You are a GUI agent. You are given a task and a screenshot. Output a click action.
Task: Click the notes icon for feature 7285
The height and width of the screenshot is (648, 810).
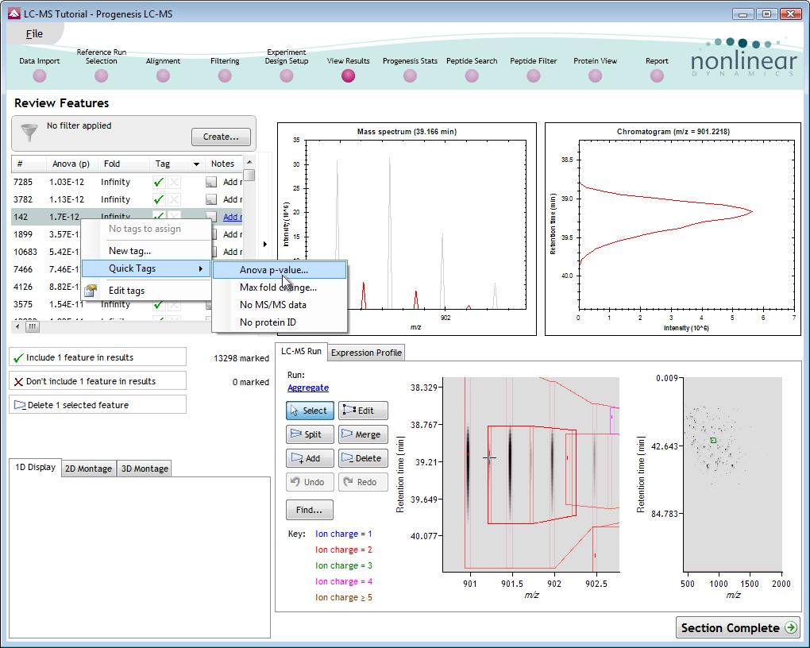pyautogui.click(x=210, y=182)
